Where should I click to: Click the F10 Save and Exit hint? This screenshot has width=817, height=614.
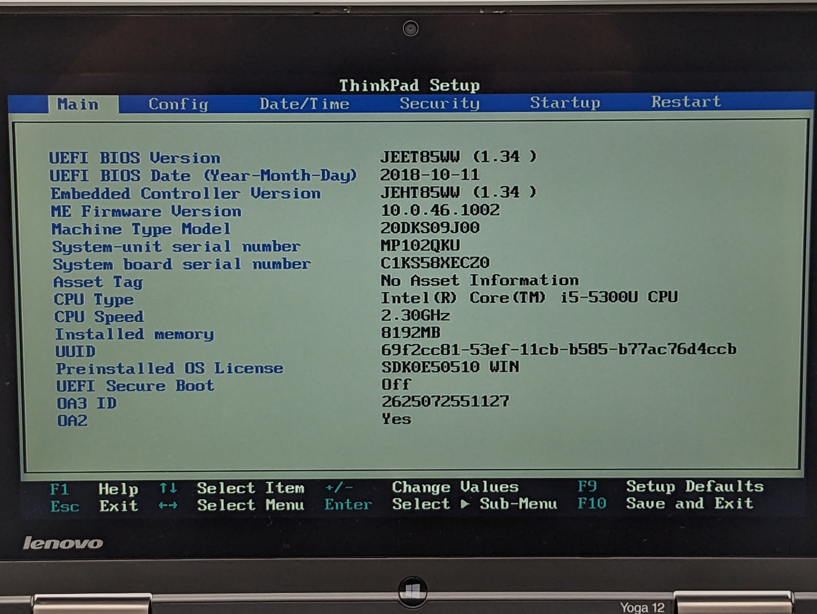pyautogui.click(x=666, y=503)
